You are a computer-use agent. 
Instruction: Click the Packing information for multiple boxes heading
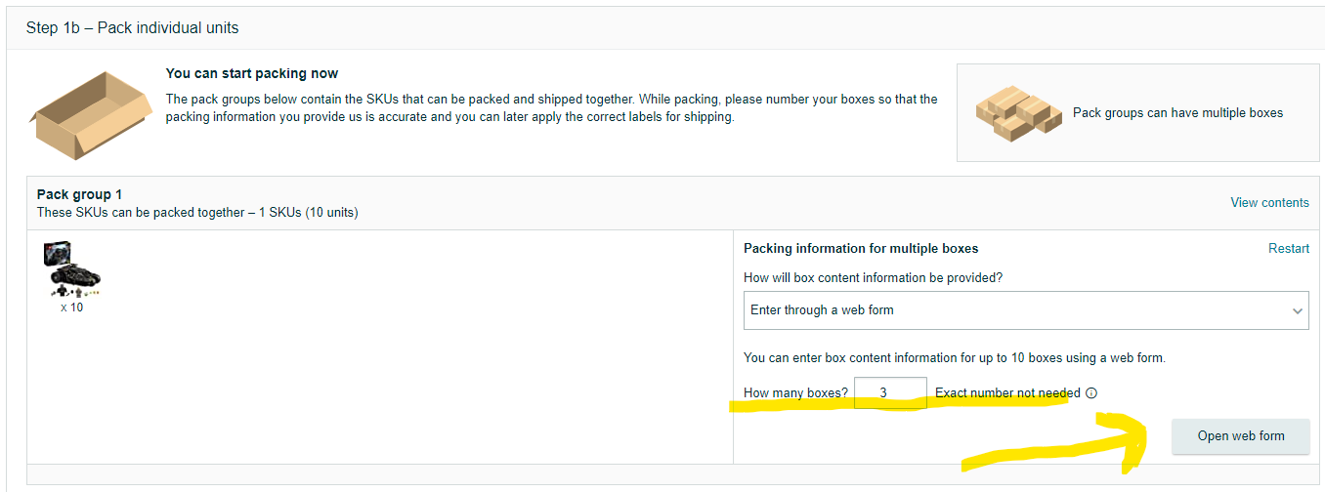[x=861, y=249]
